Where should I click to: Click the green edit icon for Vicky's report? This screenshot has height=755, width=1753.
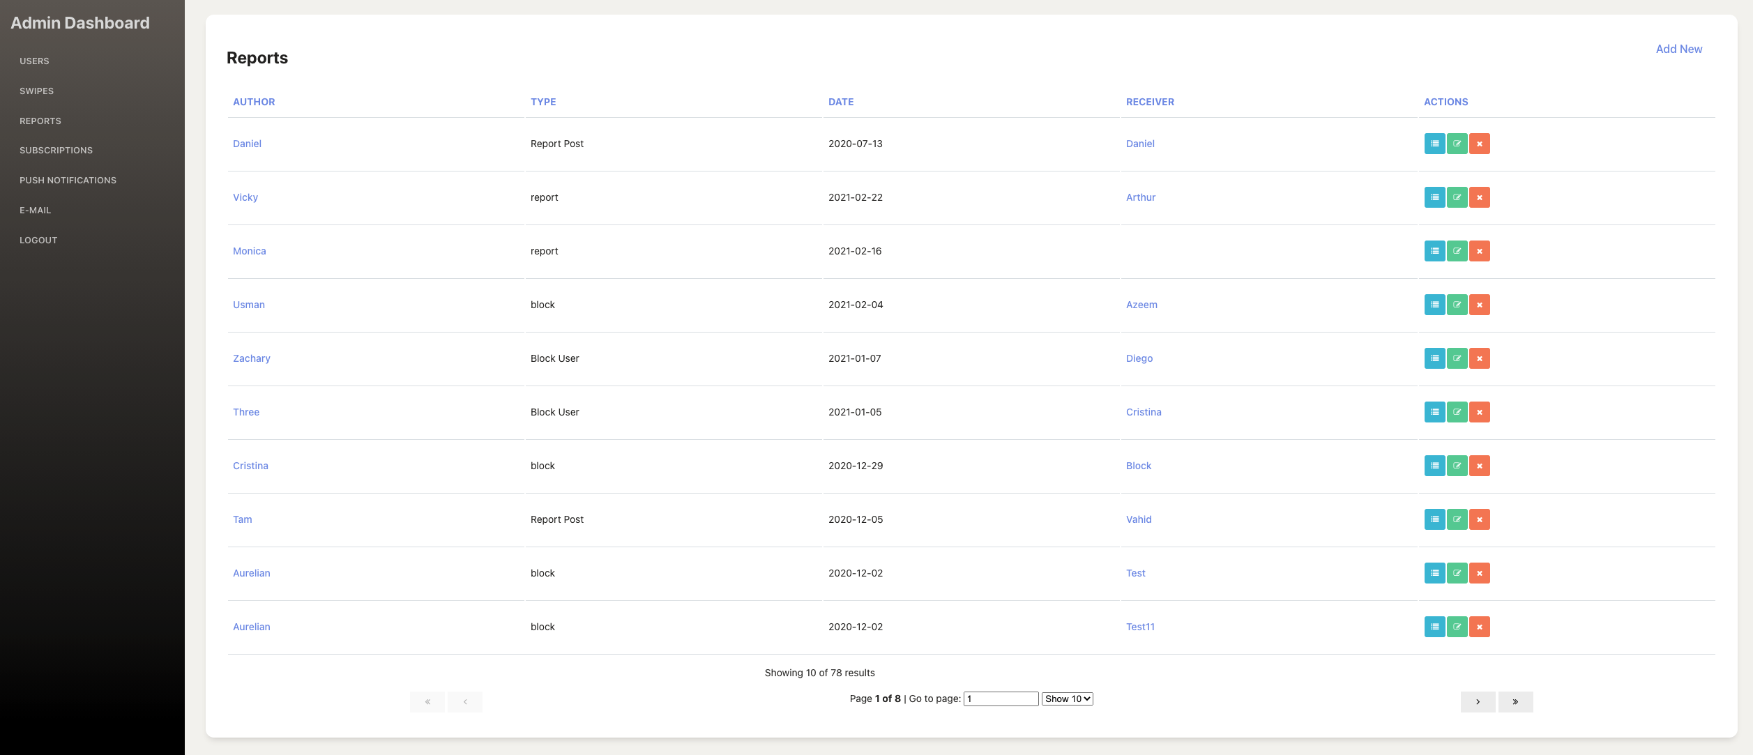point(1457,197)
